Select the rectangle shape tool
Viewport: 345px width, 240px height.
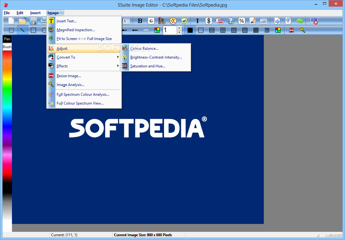tap(33, 30)
